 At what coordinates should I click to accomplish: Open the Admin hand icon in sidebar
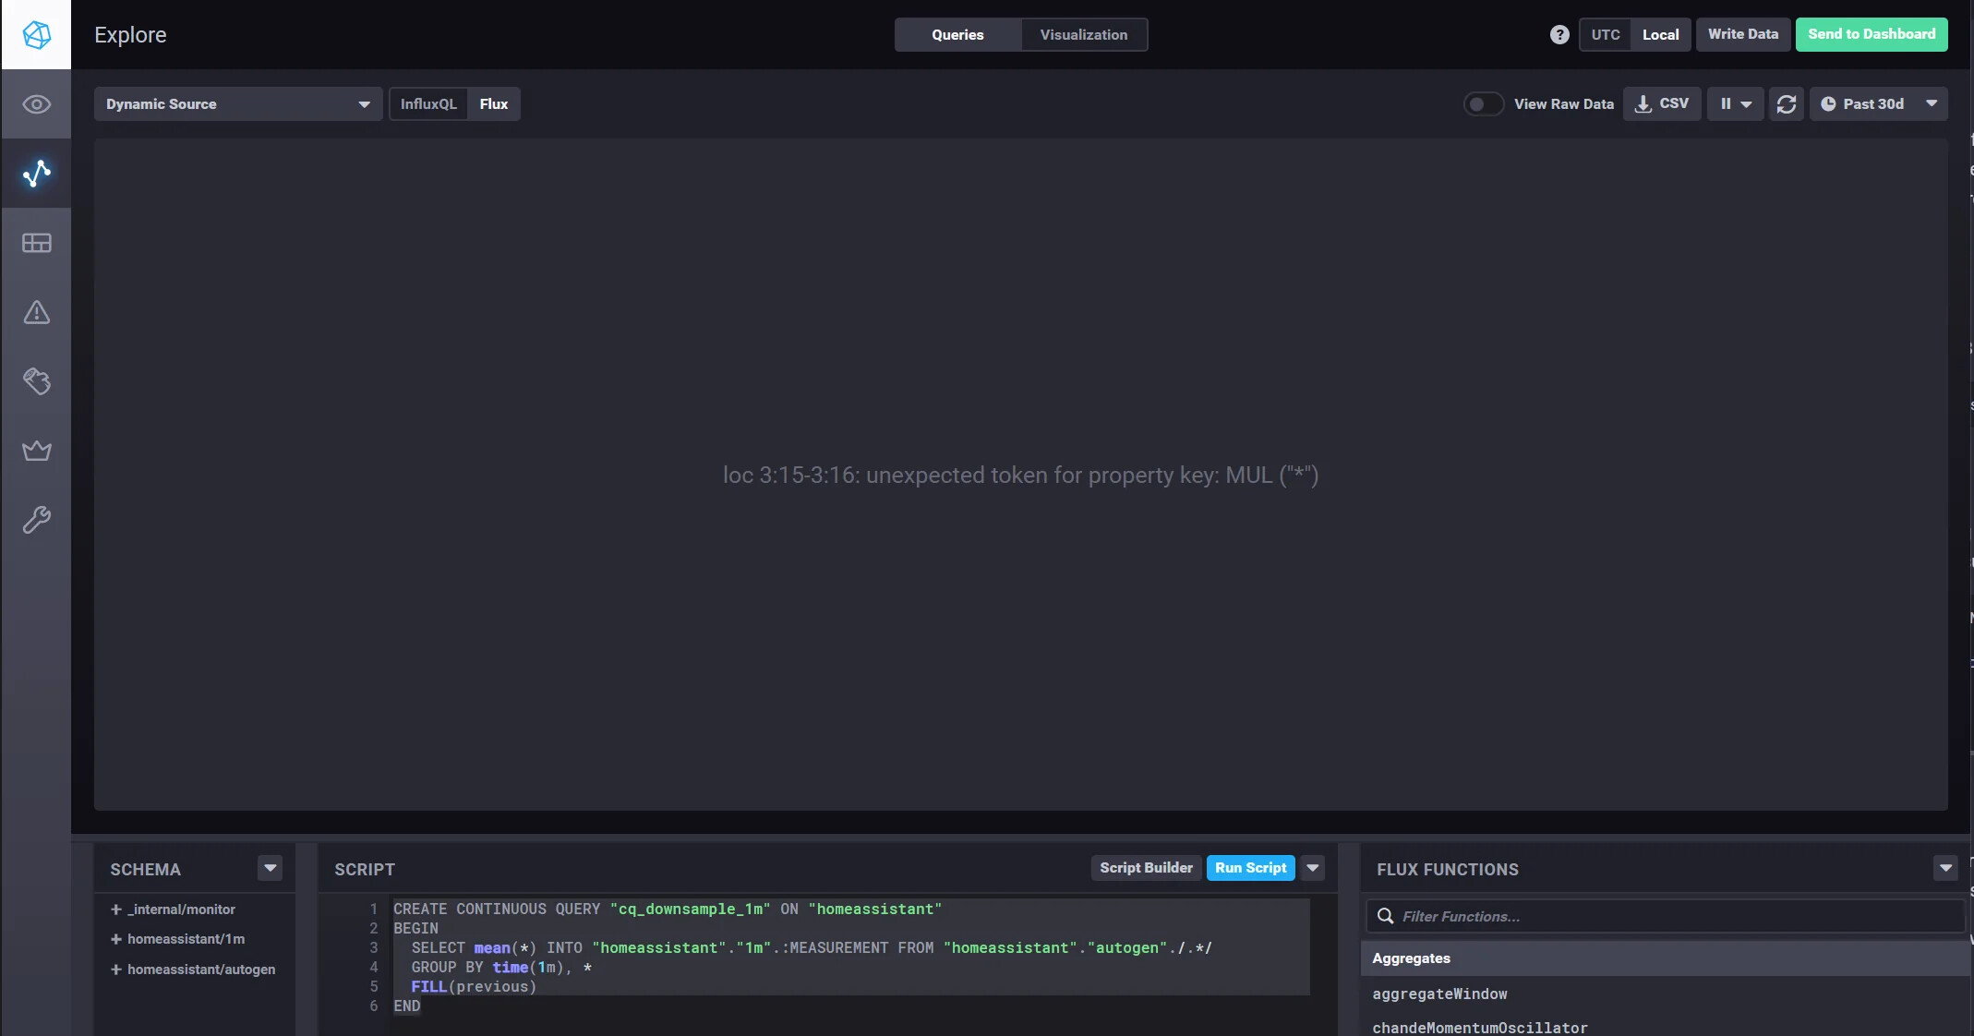pyautogui.click(x=36, y=381)
